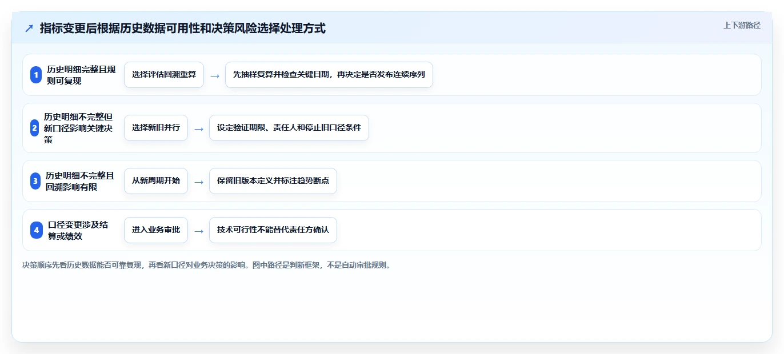Select step badge number 3

(35, 181)
